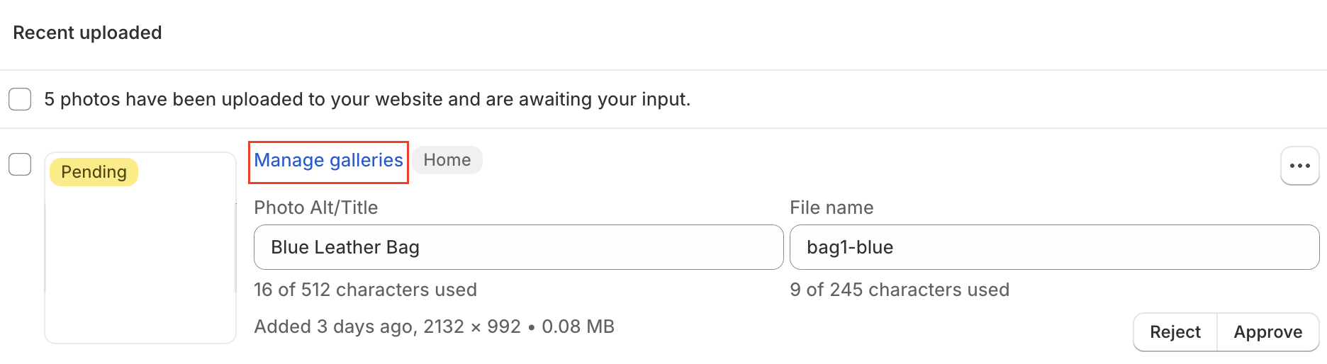Viewport: 1327px width, 364px height.
Task: Click the File name label
Action: pos(831,207)
